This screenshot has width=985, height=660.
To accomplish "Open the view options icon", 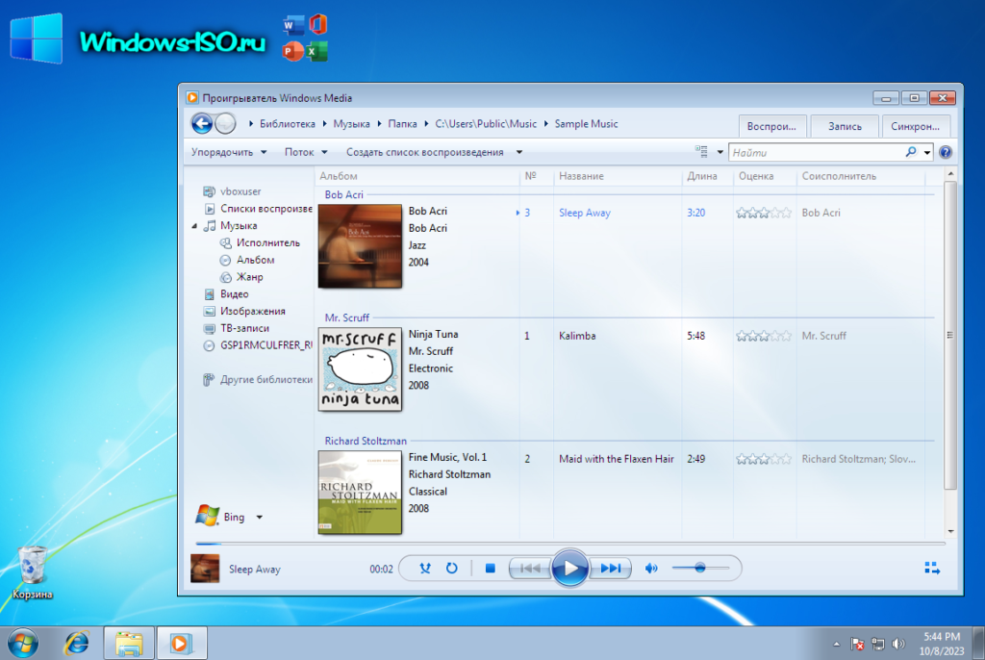I will pos(701,151).
